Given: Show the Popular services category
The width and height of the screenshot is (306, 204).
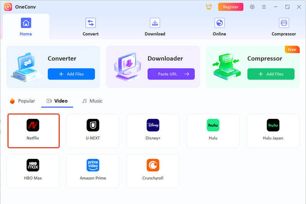Looking at the screenshot, I should [x=22, y=101].
